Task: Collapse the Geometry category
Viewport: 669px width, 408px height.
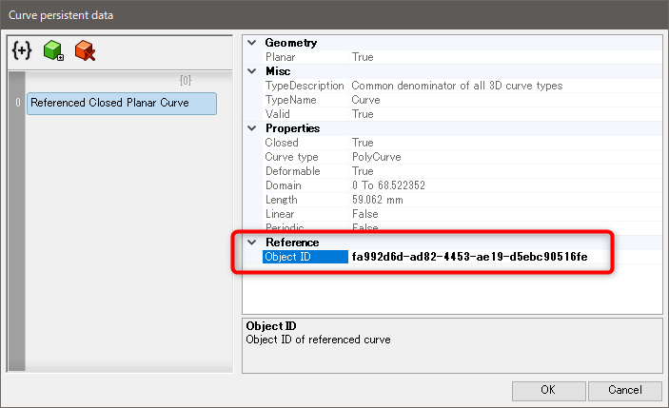Action: pyautogui.click(x=252, y=43)
